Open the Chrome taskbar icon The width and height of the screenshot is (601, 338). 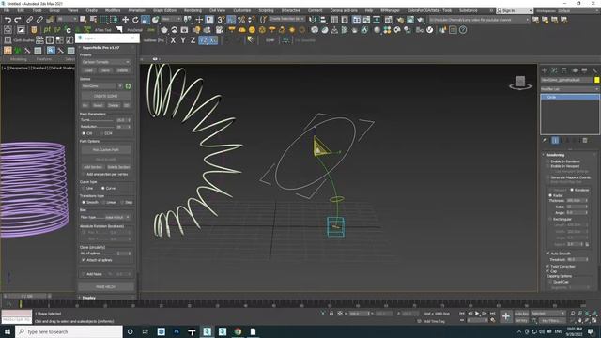[x=238, y=331]
